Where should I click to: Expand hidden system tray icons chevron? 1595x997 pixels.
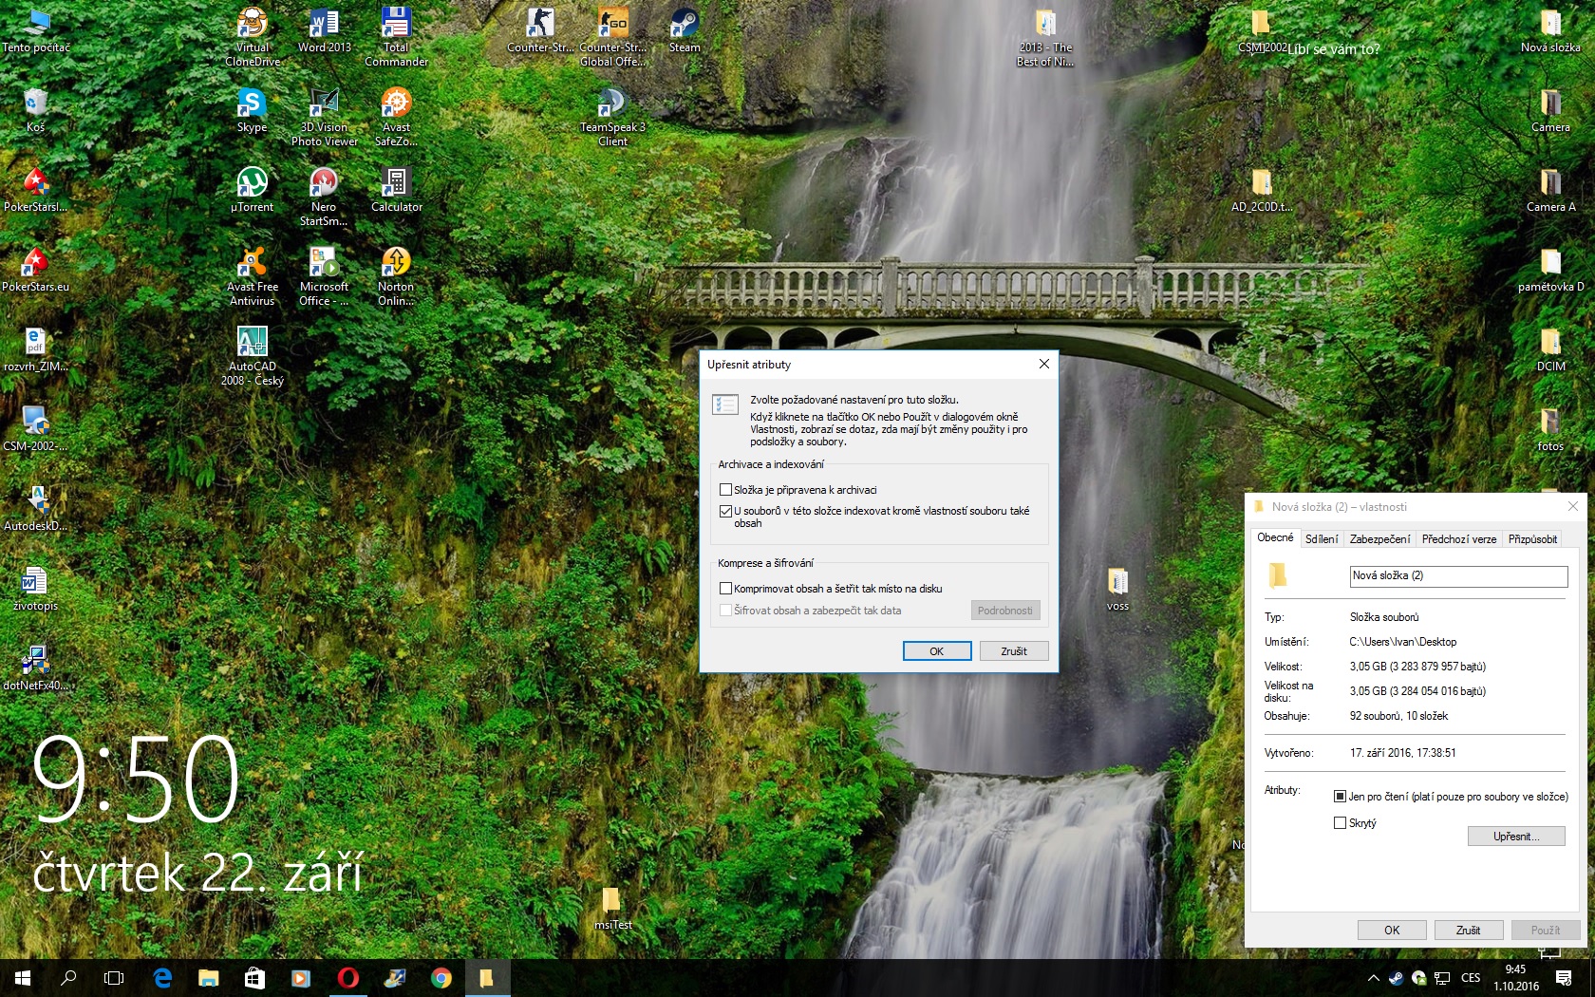click(x=1373, y=978)
